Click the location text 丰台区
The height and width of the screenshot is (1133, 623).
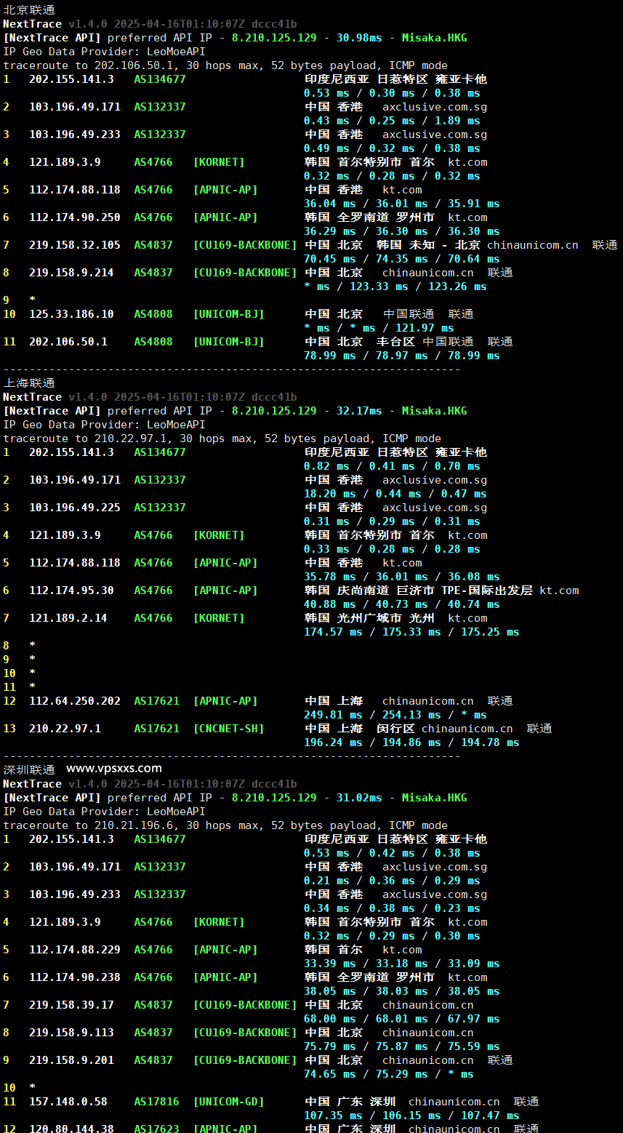pos(395,342)
